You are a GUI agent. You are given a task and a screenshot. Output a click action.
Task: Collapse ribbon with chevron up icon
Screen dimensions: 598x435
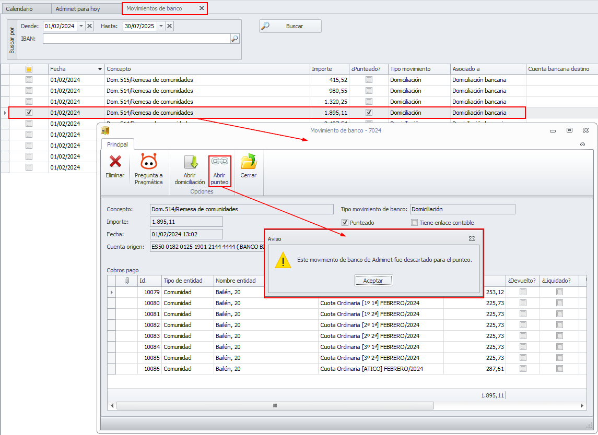(x=582, y=144)
